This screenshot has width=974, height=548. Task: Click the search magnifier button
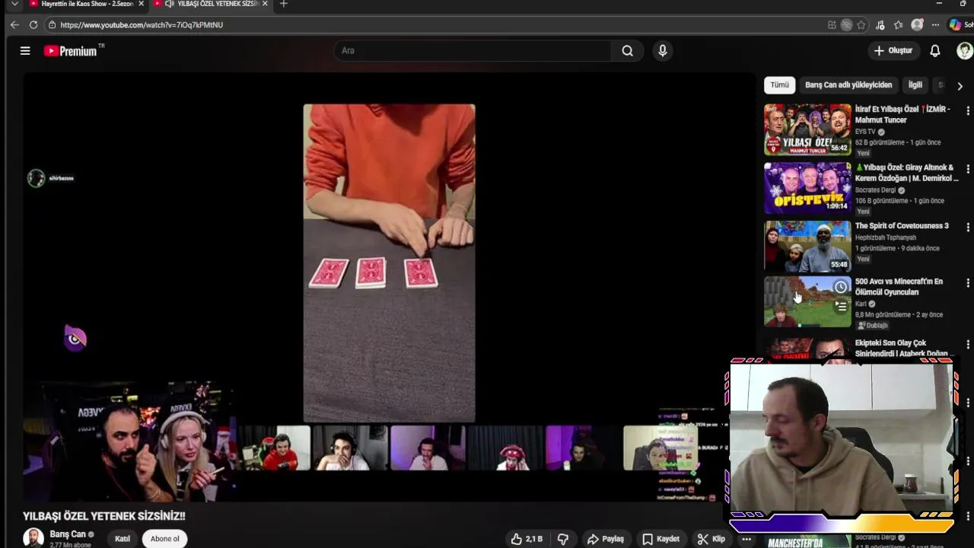[x=627, y=51]
